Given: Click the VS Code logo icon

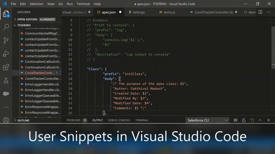Looking at the screenshot, I should tap(5, 4).
